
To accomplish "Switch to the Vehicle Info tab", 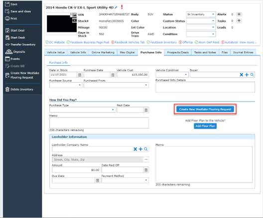I will [x=78, y=52].
